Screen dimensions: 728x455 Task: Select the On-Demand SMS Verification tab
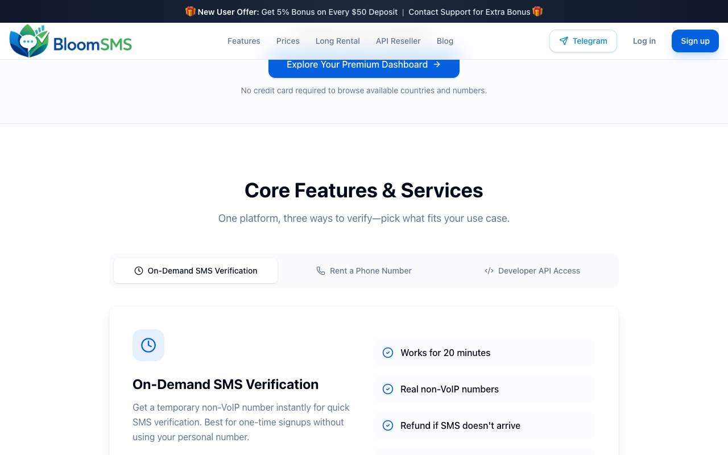point(196,271)
